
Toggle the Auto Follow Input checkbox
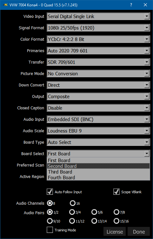(50, 192)
